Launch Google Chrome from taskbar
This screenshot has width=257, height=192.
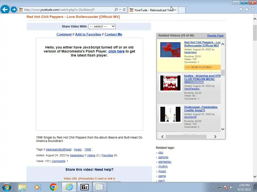click(53, 187)
